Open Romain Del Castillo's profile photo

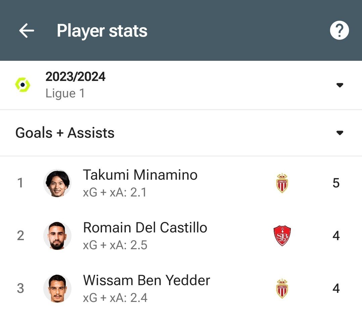coord(57,236)
